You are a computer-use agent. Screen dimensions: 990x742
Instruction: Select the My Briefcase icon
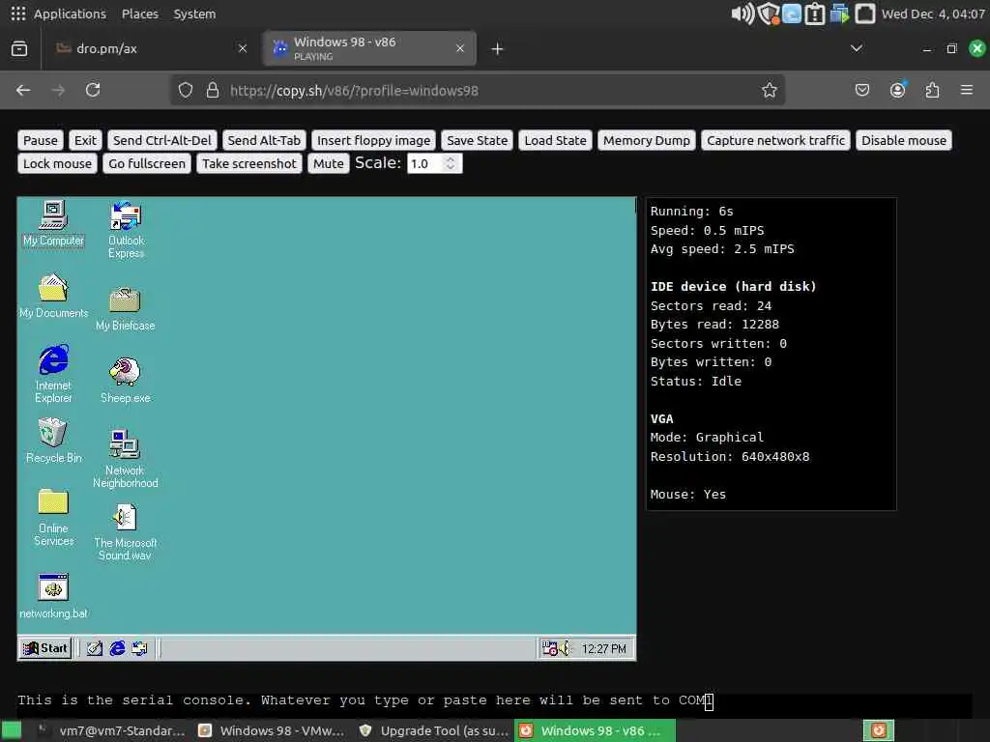point(125,308)
